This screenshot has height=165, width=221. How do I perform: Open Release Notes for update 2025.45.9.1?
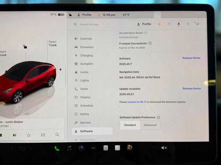pos(192,89)
